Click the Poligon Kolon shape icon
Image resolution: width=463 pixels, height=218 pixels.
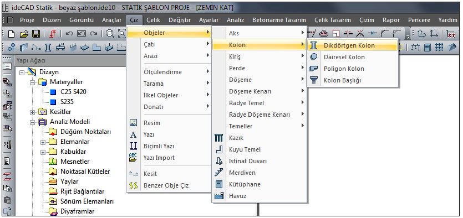point(314,69)
